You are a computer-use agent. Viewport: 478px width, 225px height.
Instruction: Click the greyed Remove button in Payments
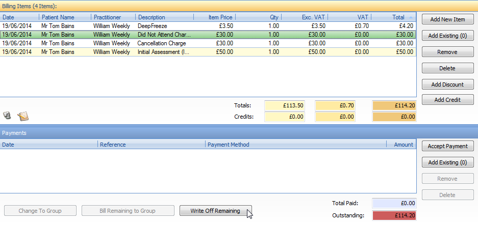click(447, 179)
